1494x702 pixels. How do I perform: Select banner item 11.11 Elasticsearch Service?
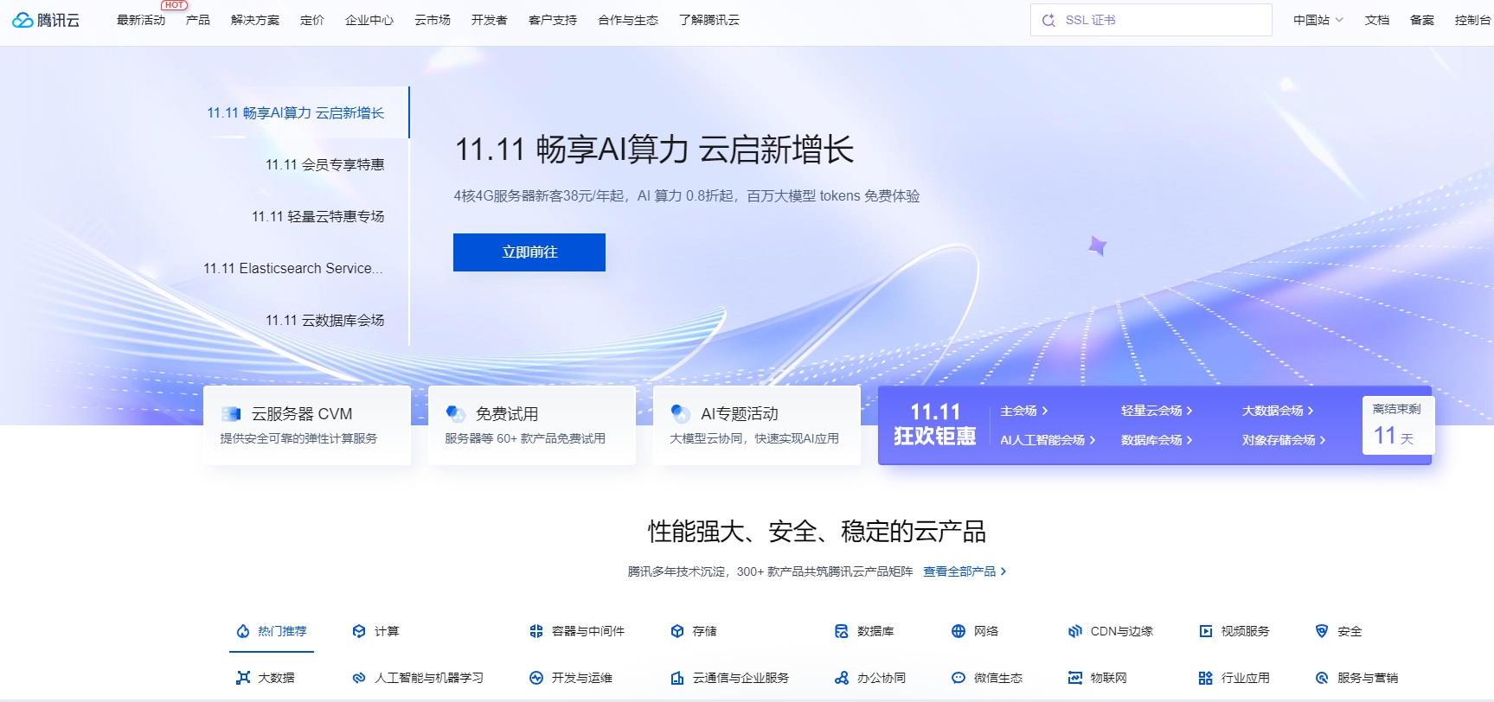click(x=293, y=268)
